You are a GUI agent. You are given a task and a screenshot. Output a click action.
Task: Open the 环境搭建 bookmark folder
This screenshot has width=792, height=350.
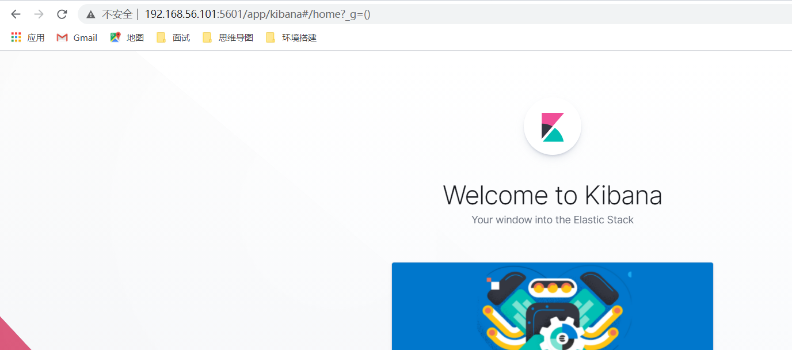(x=291, y=37)
